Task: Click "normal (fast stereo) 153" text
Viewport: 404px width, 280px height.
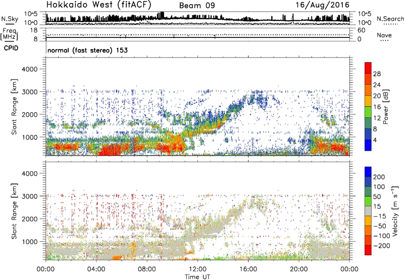Action: pyautogui.click(x=87, y=50)
